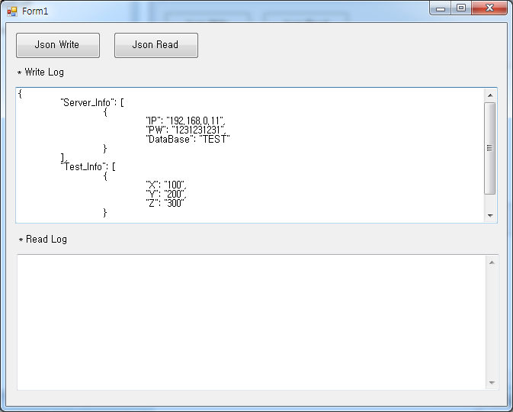This screenshot has height=412, width=513.
Task: Click the "X": "100" line
Action: tap(166, 185)
